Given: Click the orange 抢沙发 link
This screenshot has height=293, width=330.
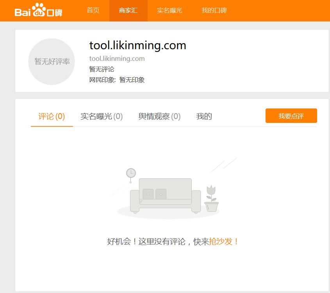Looking at the screenshot, I should (224, 242).
